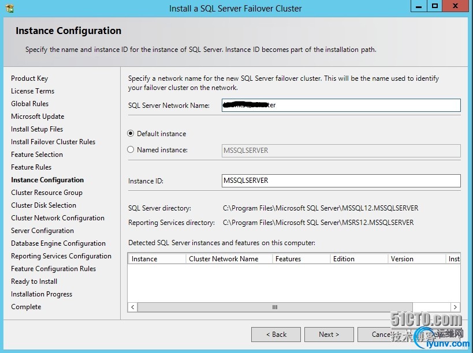This screenshot has width=473, height=353.
Task: Click the Edition column header
Action: click(359, 259)
